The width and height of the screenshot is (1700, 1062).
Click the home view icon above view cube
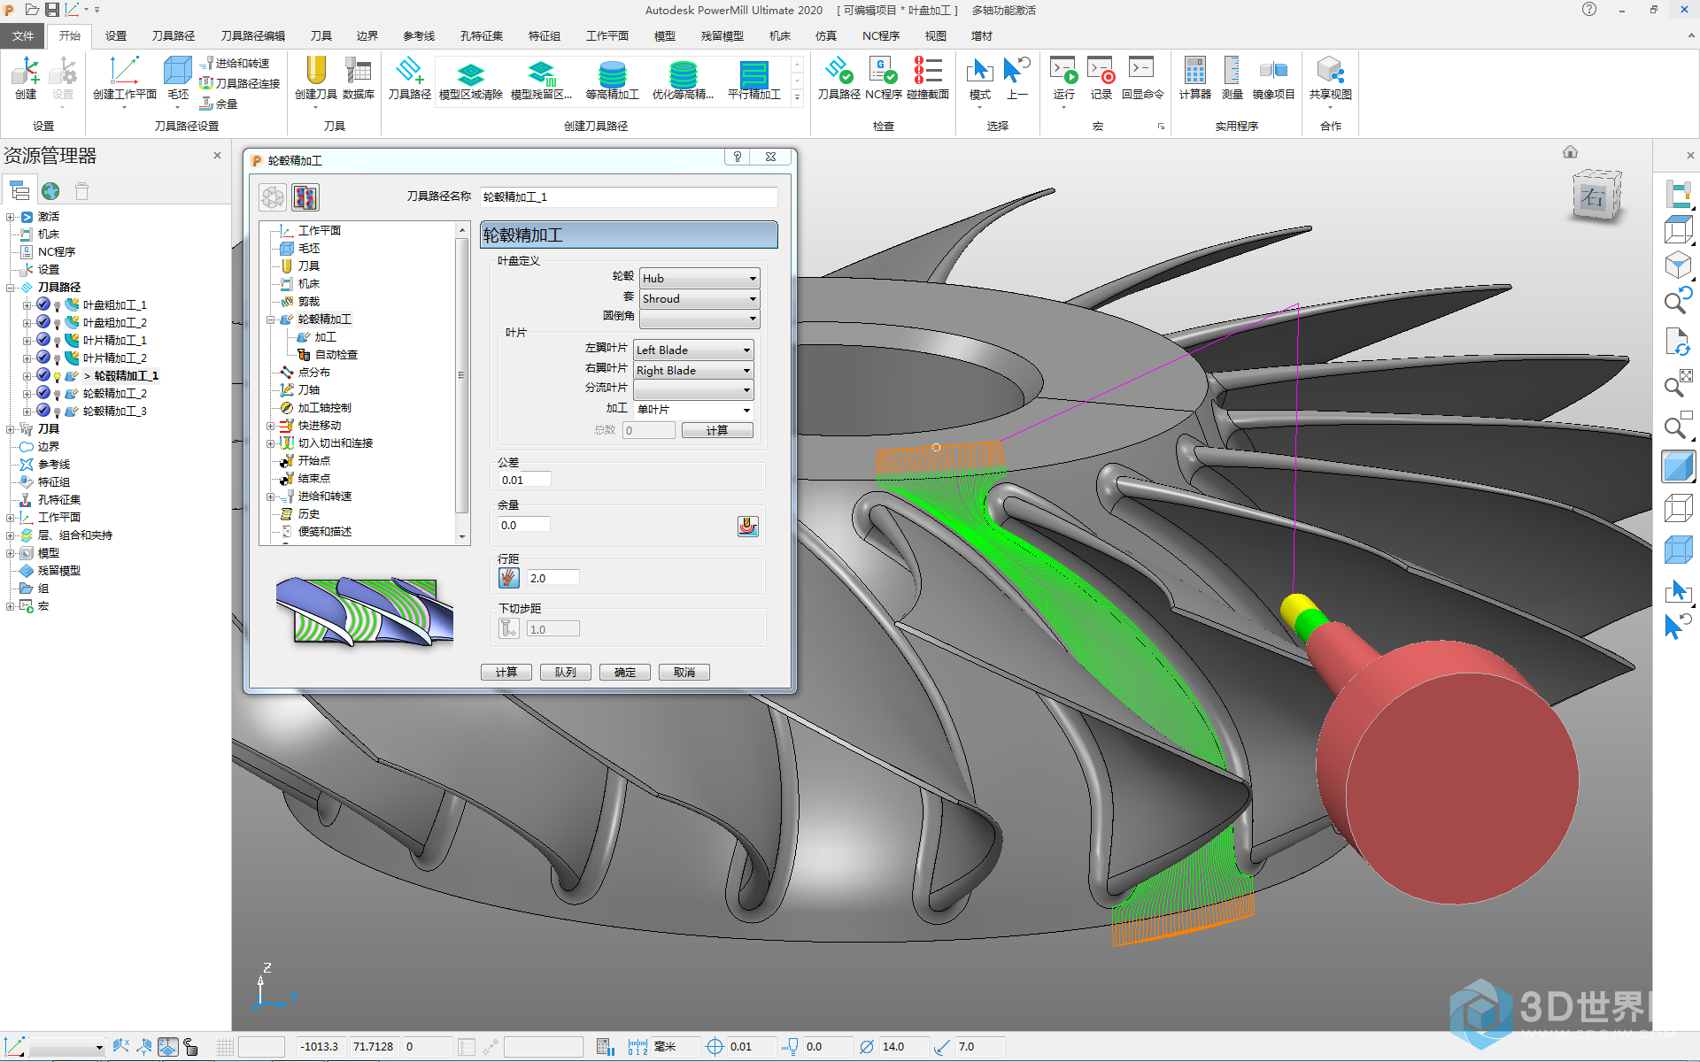tap(1570, 152)
